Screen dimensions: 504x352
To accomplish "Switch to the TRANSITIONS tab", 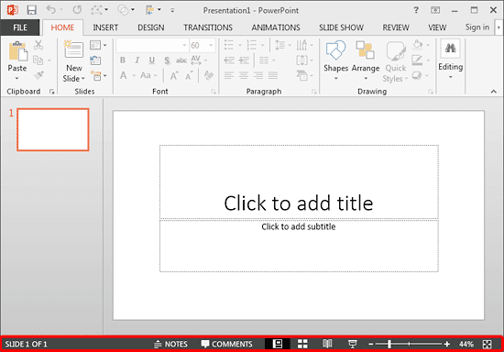I will click(208, 27).
